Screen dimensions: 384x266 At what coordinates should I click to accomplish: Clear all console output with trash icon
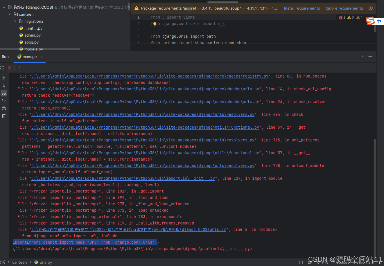(3, 116)
